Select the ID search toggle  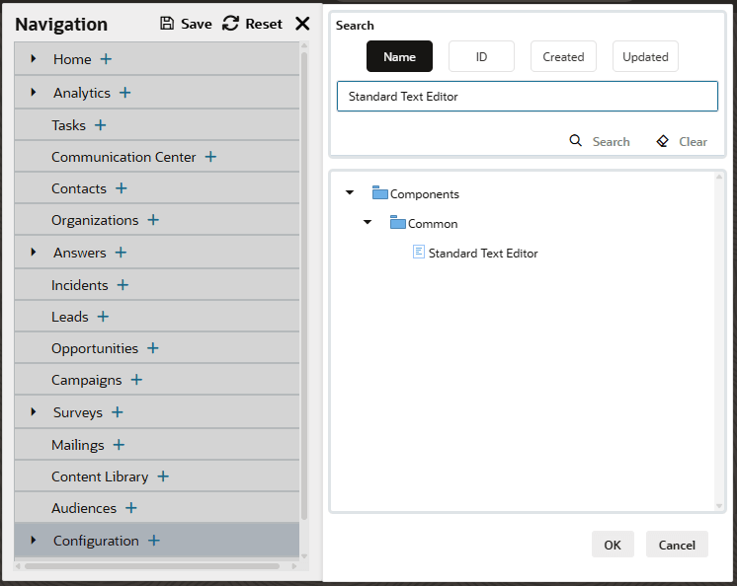pyautogui.click(x=481, y=56)
